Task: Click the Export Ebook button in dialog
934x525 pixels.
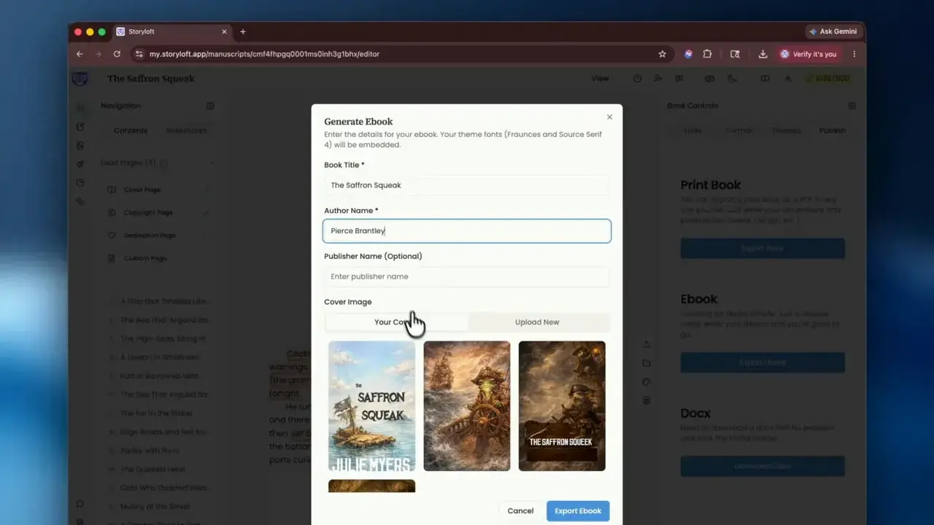Action: pos(578,510)
